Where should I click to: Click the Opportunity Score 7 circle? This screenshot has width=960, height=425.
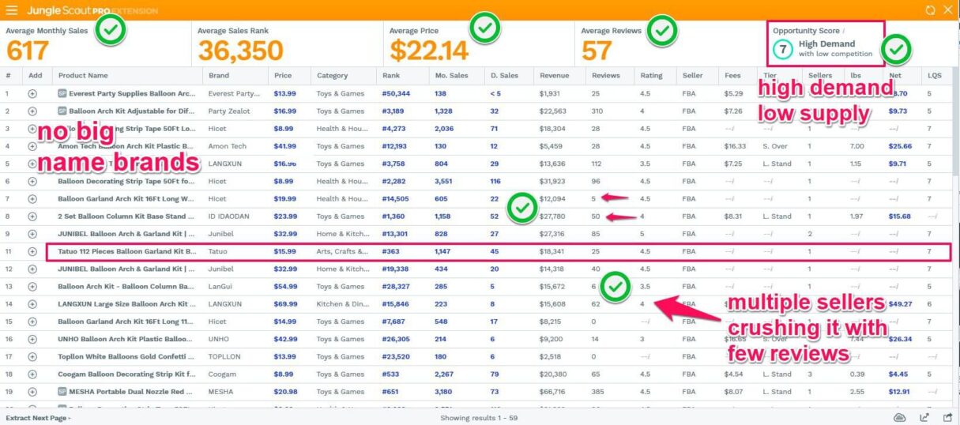782,49
